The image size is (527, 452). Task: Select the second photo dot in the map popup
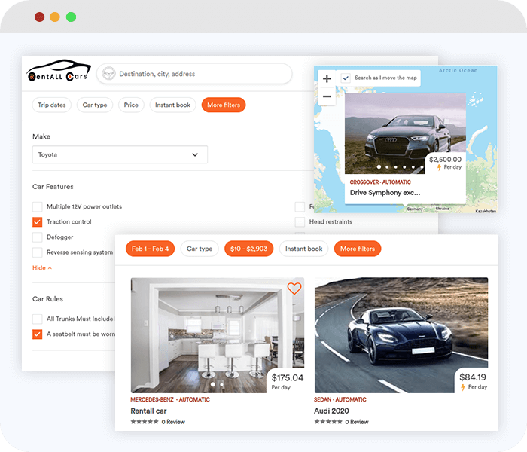(387, 166)
